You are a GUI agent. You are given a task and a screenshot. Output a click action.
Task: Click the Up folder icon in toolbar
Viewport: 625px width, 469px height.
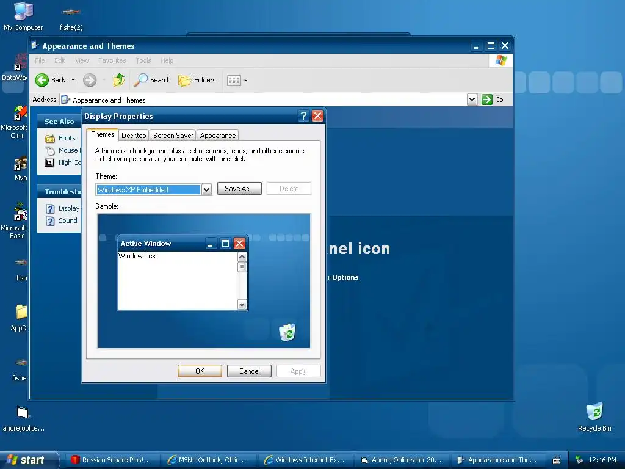point(118,80)
